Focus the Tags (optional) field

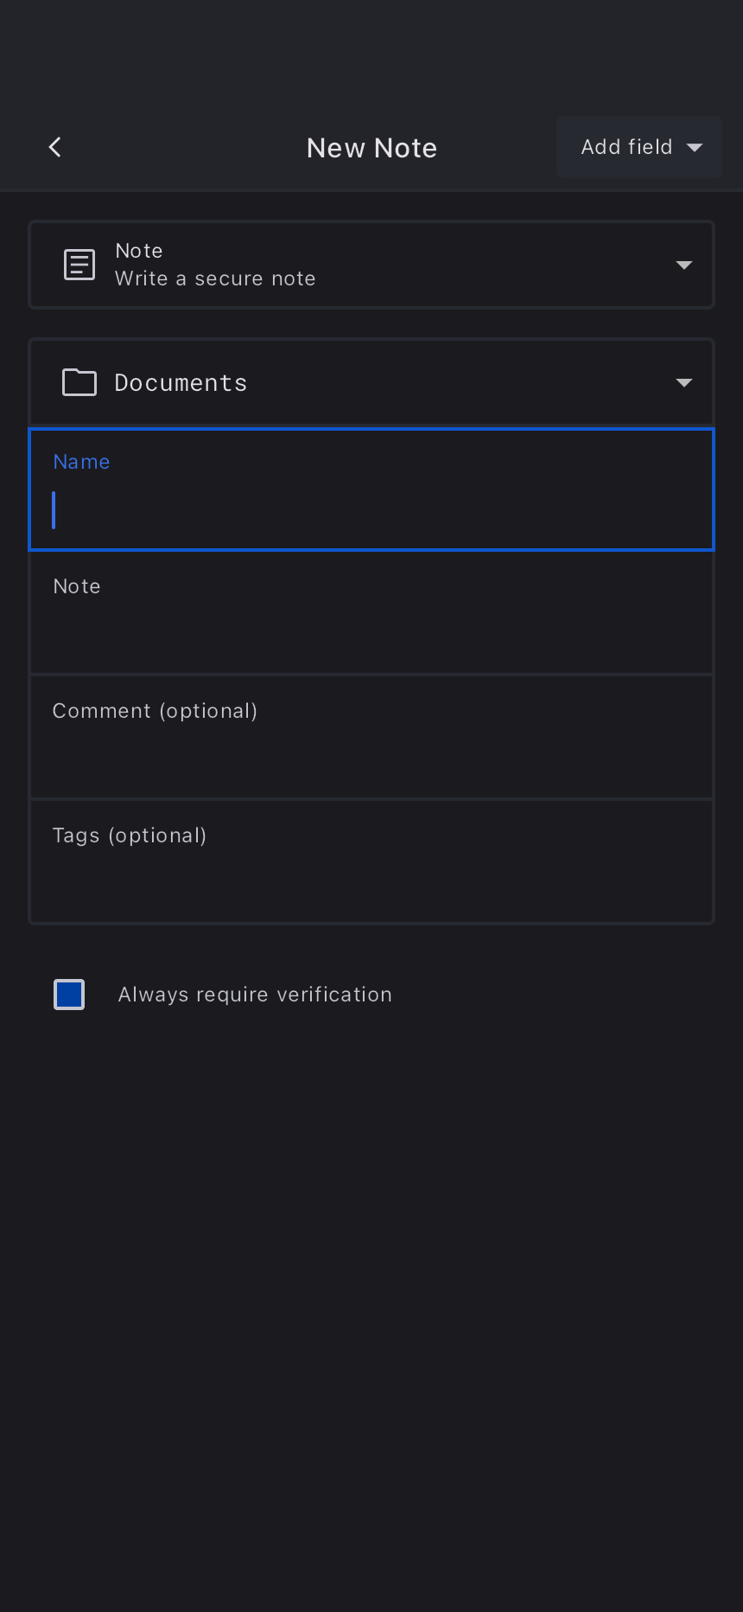tap(371, 878)
